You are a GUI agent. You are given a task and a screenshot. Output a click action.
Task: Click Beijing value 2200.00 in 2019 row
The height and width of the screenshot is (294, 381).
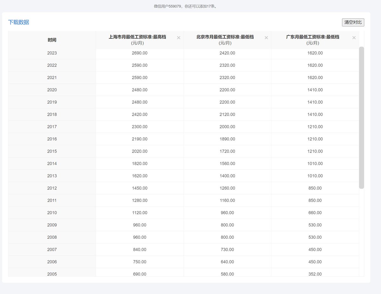tap(227, 102)
